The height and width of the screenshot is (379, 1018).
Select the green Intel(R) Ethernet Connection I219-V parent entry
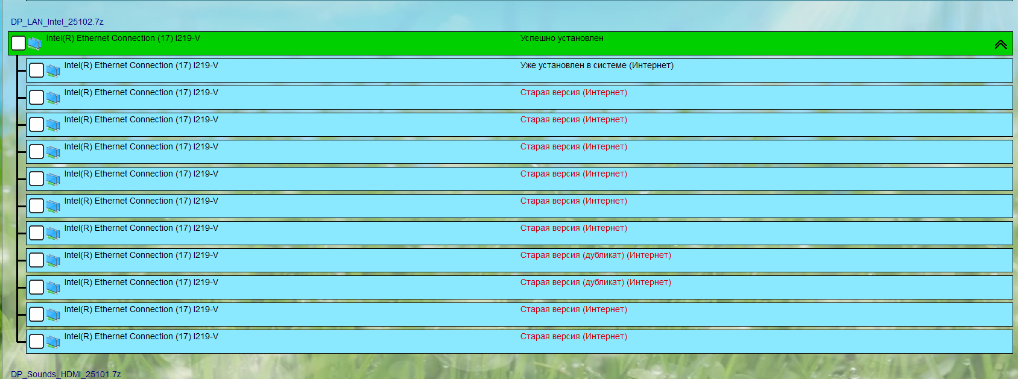(123, 39)
